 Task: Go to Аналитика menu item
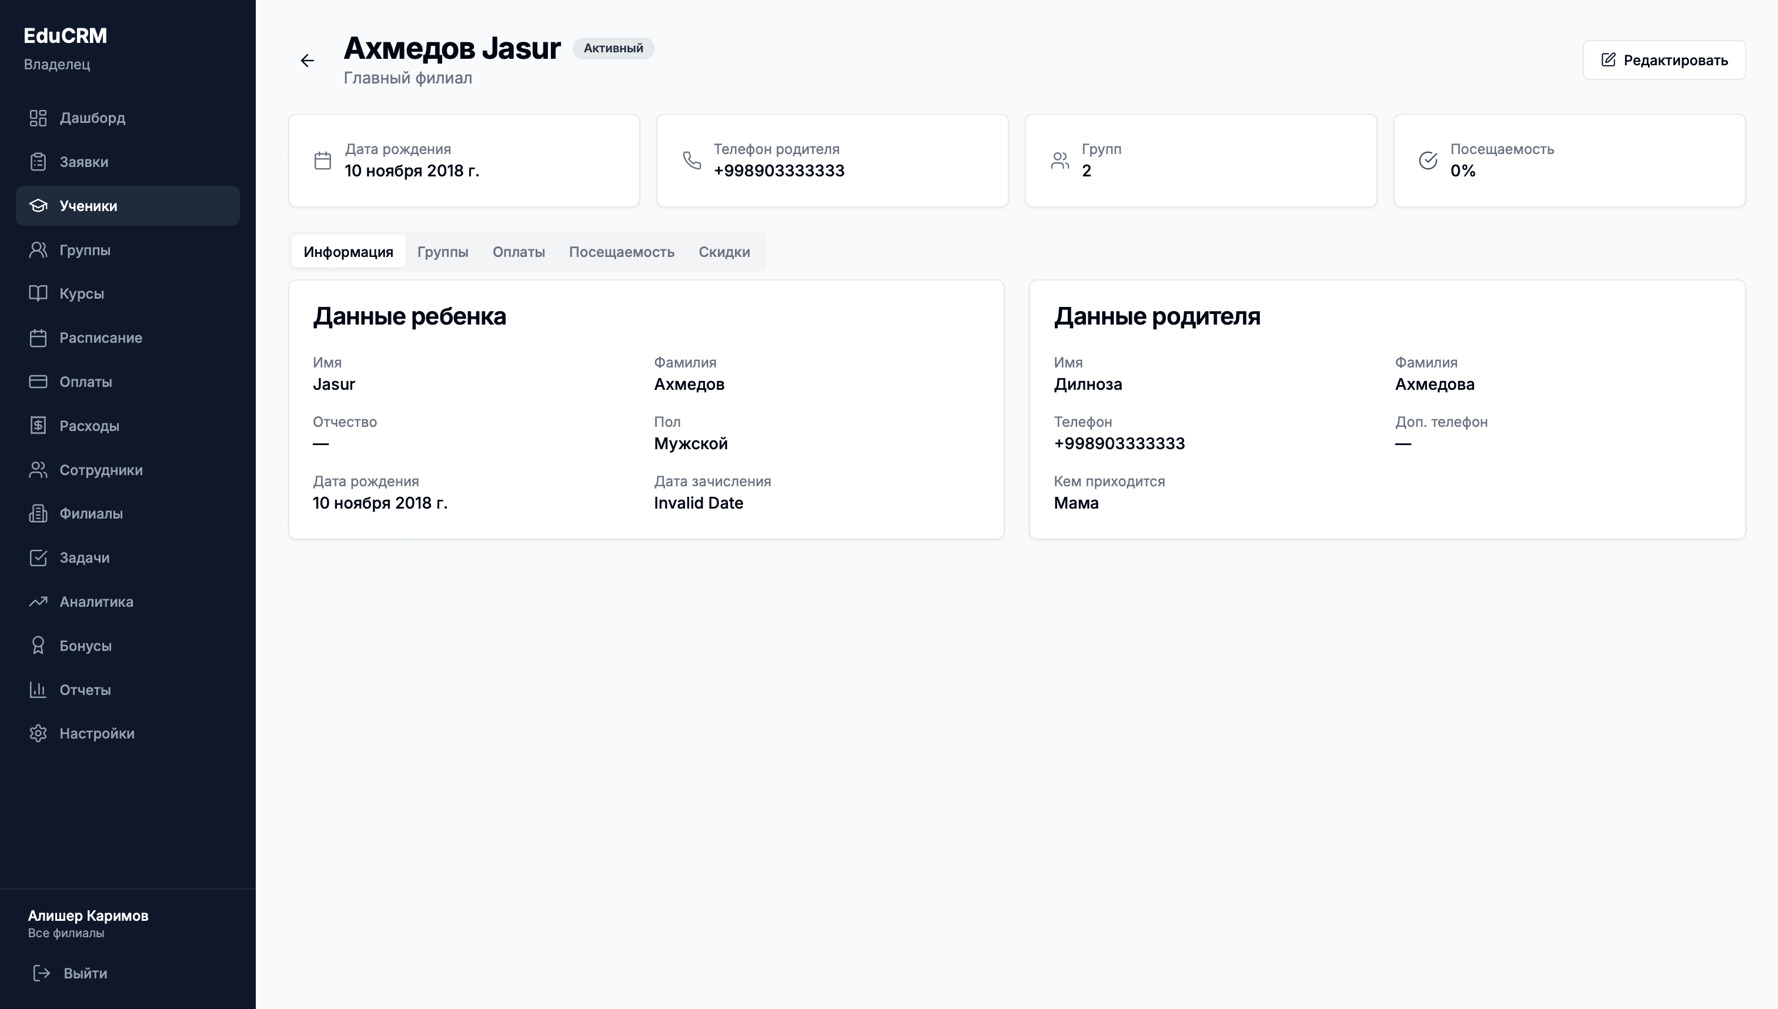pos(128,602)
